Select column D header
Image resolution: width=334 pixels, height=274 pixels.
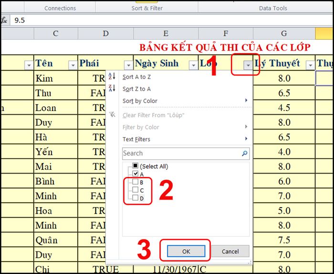click(105, 33)
